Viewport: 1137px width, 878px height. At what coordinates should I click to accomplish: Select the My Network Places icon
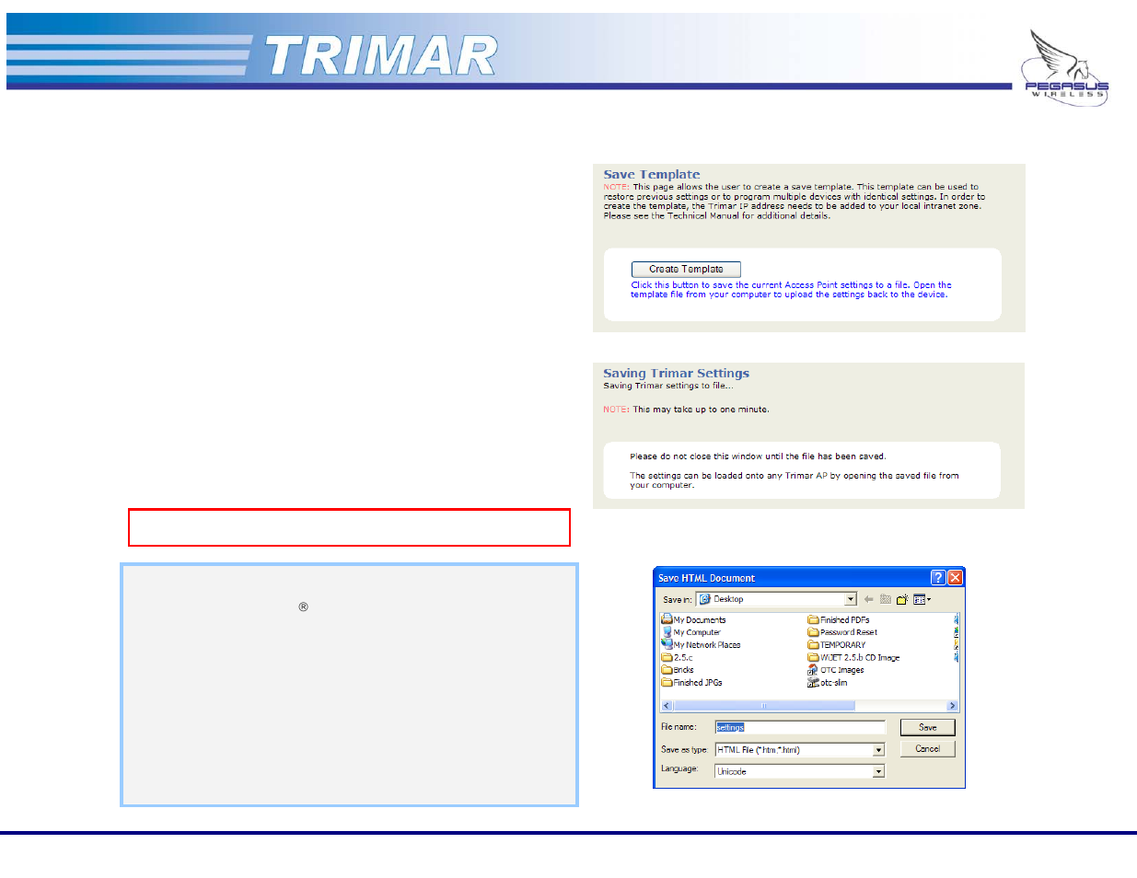coord(667,644)
